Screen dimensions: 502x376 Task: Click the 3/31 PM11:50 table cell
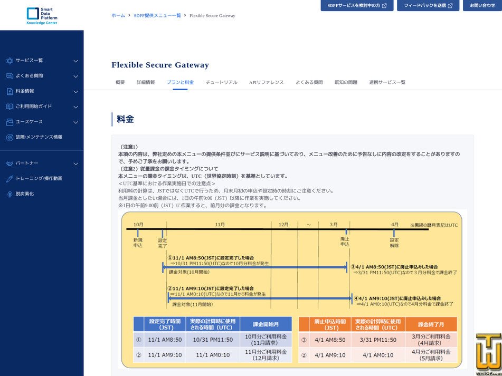(x=378, y=340)
